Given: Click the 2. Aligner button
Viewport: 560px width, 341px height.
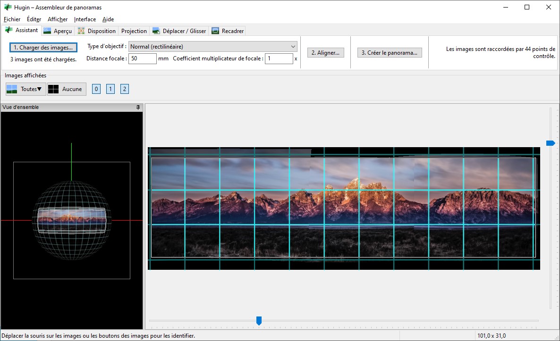Looking at the screenshot, I should coord(325,53).
